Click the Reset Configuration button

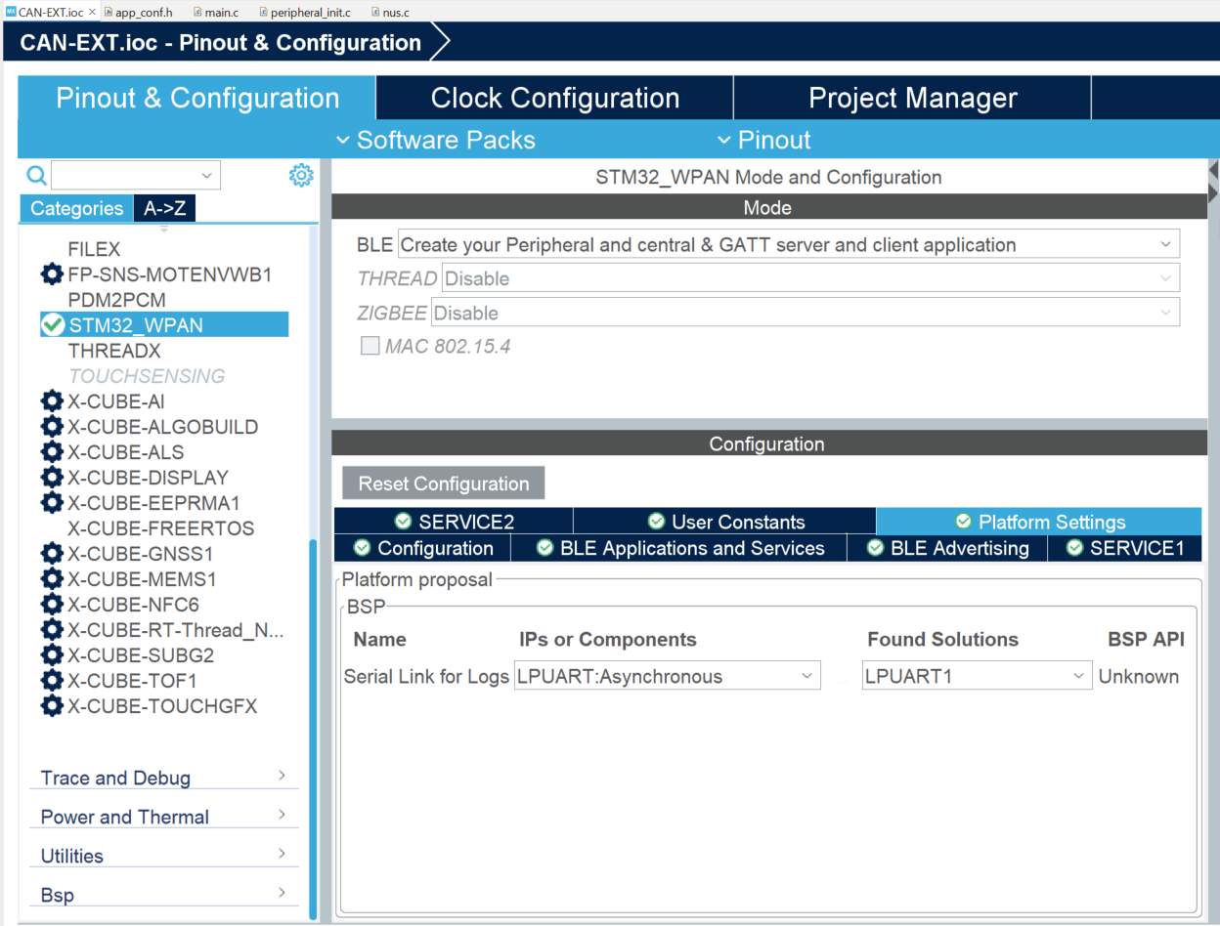pos(443,484)
